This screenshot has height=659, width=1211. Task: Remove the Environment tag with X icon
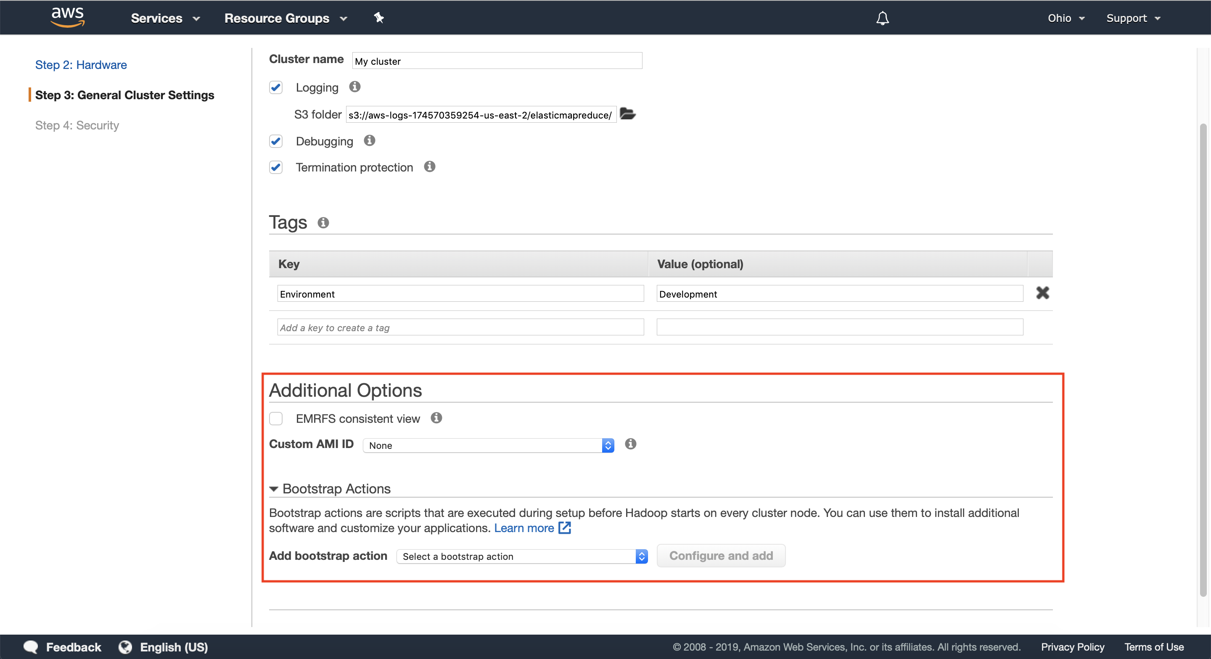(1042, 293)
